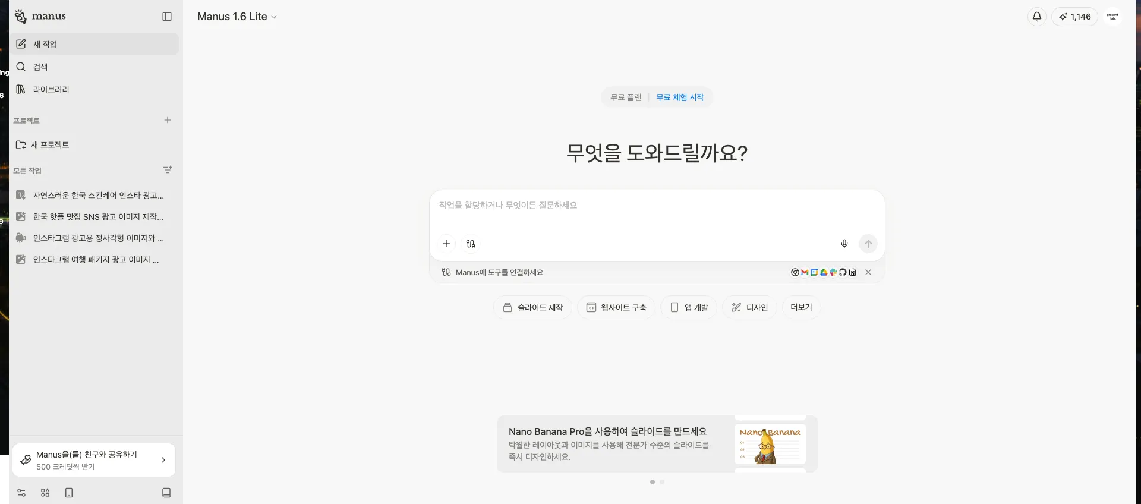
Task: Click the Slack icon in the connectors bar
Action: pos(833,272)
